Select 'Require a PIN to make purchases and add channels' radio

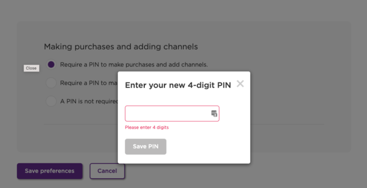[51, 65]
